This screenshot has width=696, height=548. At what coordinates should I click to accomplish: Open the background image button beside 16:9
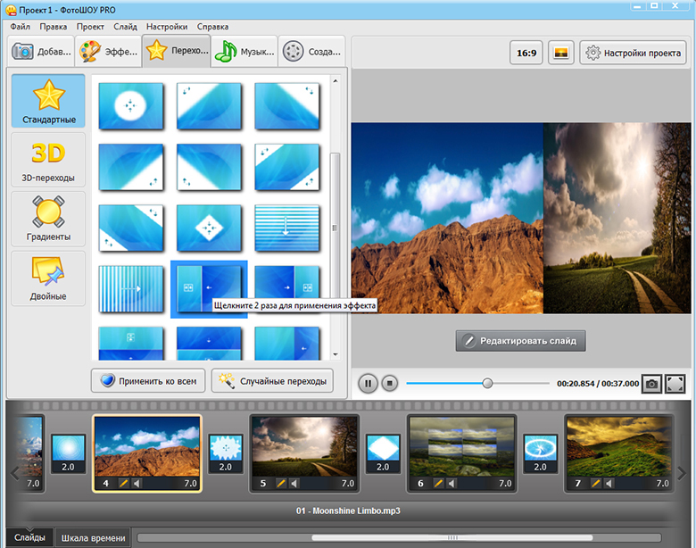coord(560,53)
